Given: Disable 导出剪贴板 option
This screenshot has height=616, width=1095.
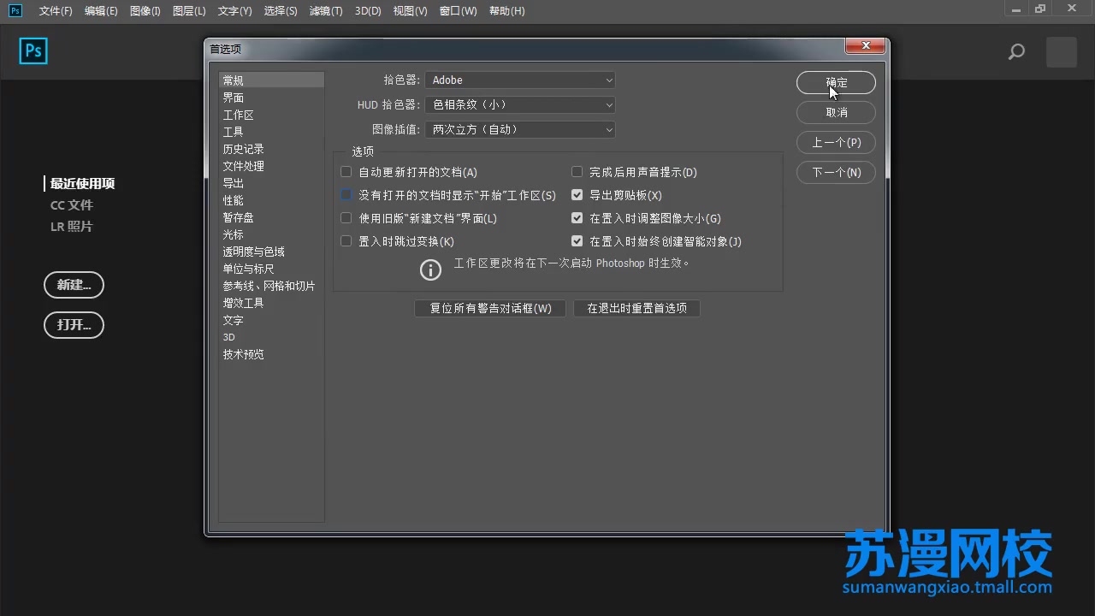Looking at the screenshot, I should coord(577,194).
